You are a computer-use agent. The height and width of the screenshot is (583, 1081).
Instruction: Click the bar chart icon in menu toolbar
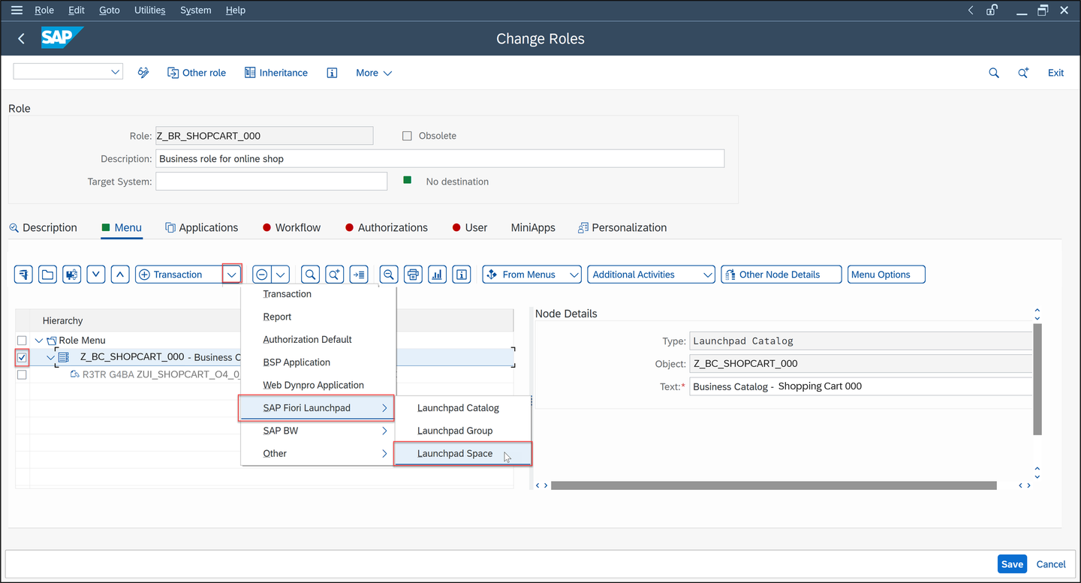(x=438, y=275)
